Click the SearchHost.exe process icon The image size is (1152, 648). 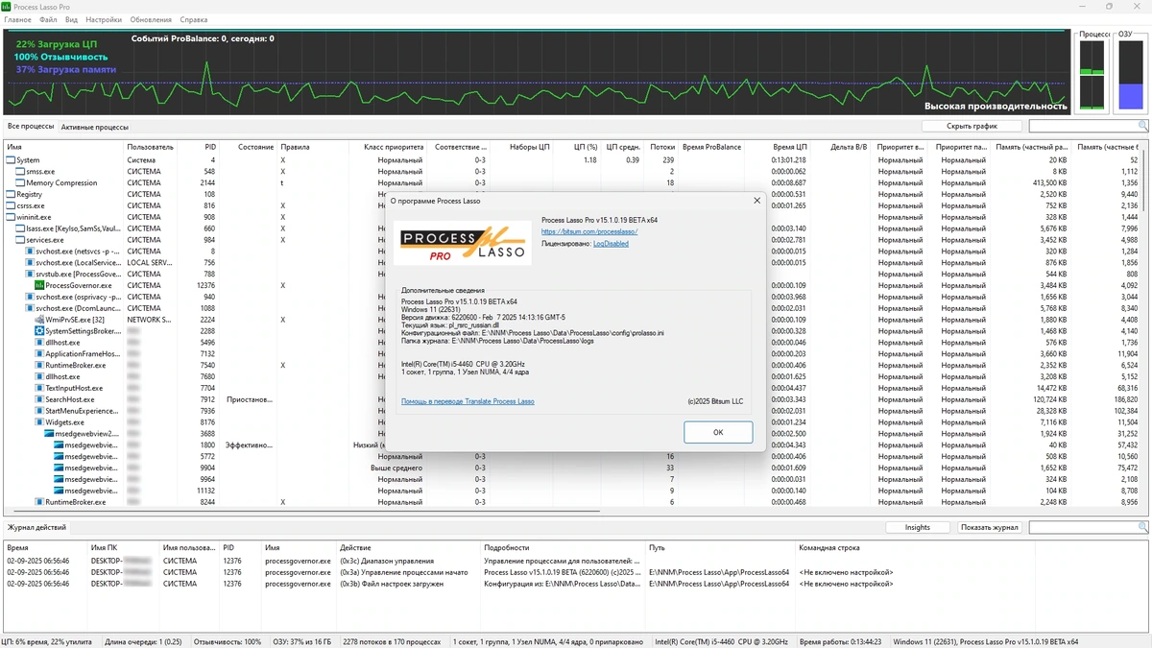click(x=39, y=400)
